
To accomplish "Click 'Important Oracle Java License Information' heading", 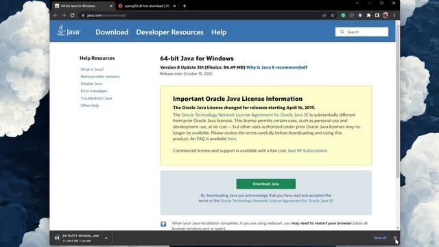I will [x=238, y=99].
